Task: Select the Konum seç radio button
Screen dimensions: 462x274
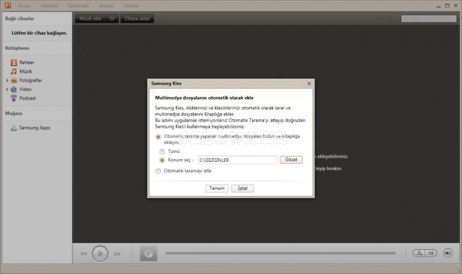Action: point(162,161)
